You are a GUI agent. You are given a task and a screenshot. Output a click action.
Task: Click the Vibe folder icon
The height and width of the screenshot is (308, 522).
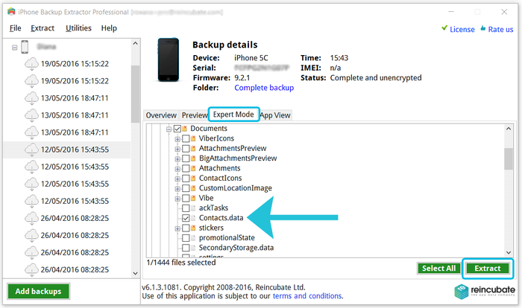tap(193, 199)
